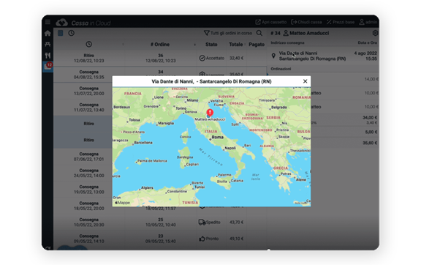Screen dimensions: 421x265
Task: Click the Spedito truck status icon
Action: [x=202, y=223]
